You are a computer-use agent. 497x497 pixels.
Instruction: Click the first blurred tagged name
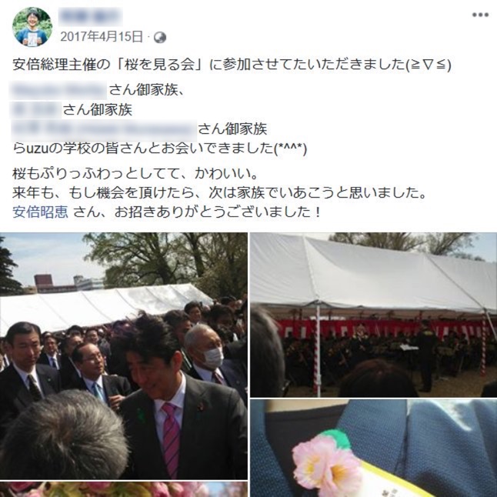[59, 90]
